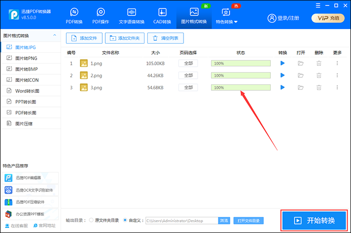
Task: Collapse the 图片格式转换 sidebar section
Action: 55,36
